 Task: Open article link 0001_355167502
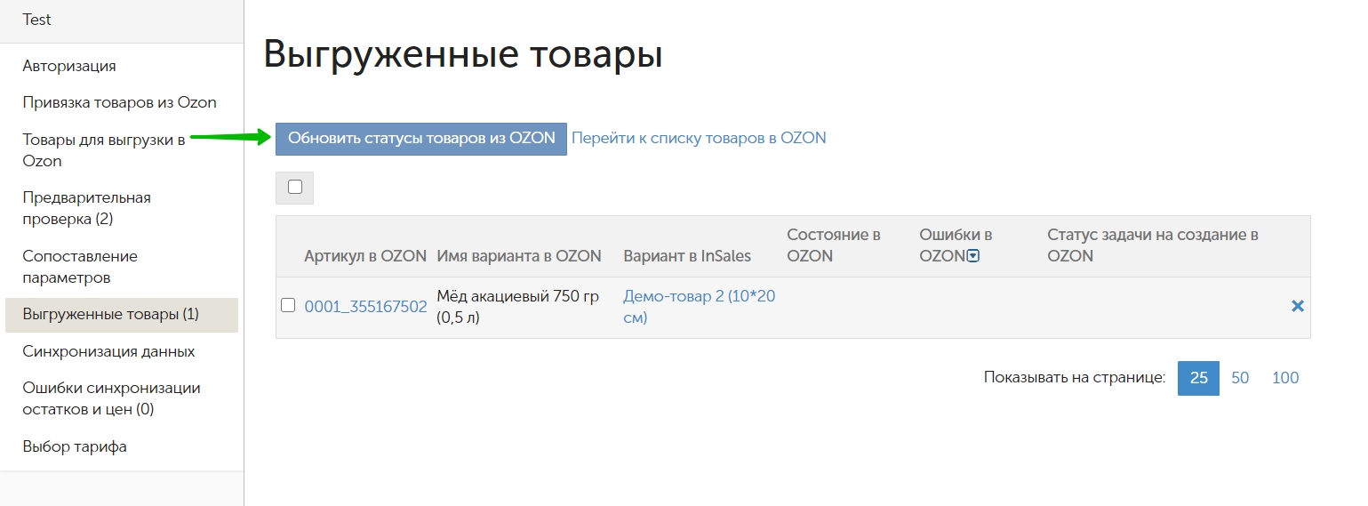pyautogui.click(x=365, y=306)
